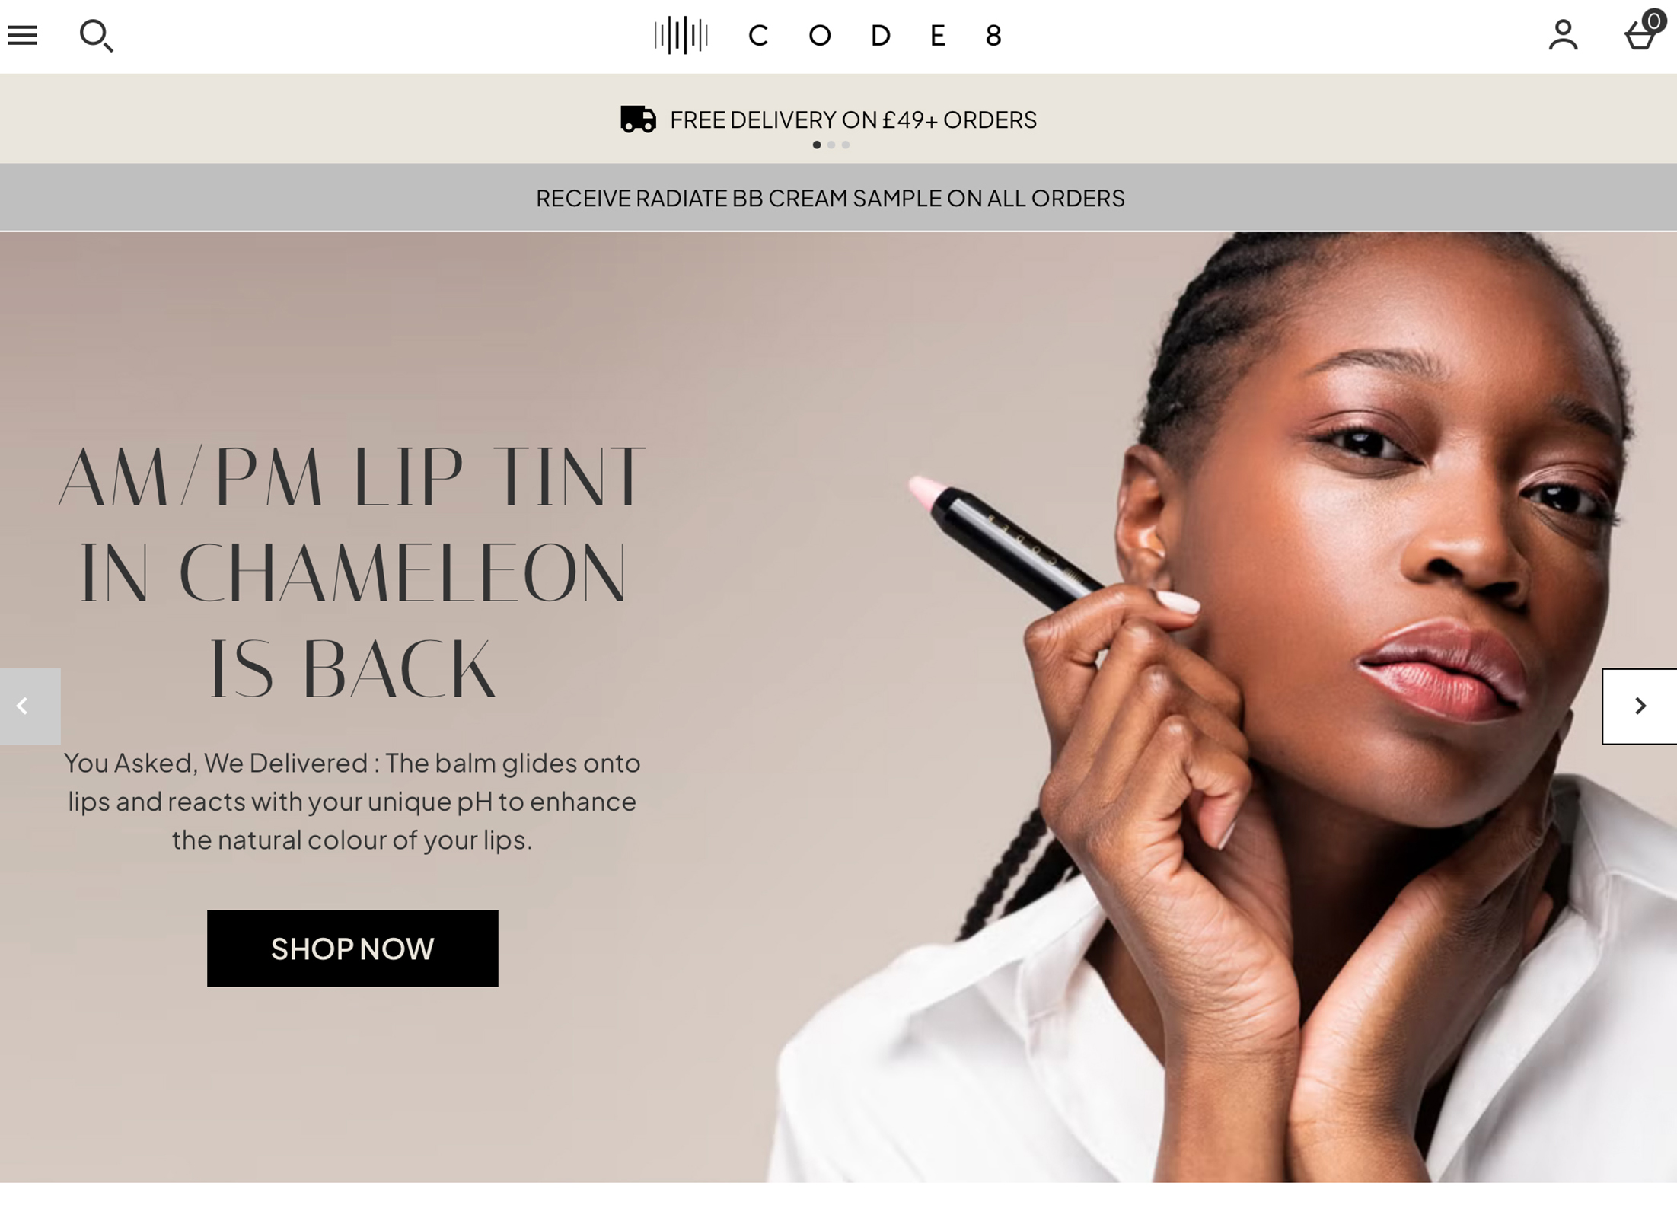Open the account profile icon
Screen dimensions: 1677x1218
click(x=1564, y=35)
